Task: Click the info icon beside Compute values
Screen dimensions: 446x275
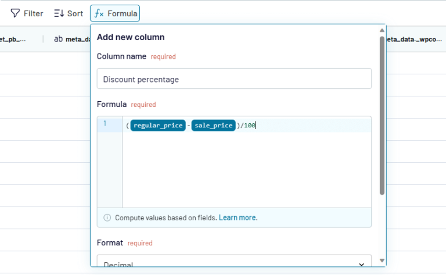Action: 107,217
